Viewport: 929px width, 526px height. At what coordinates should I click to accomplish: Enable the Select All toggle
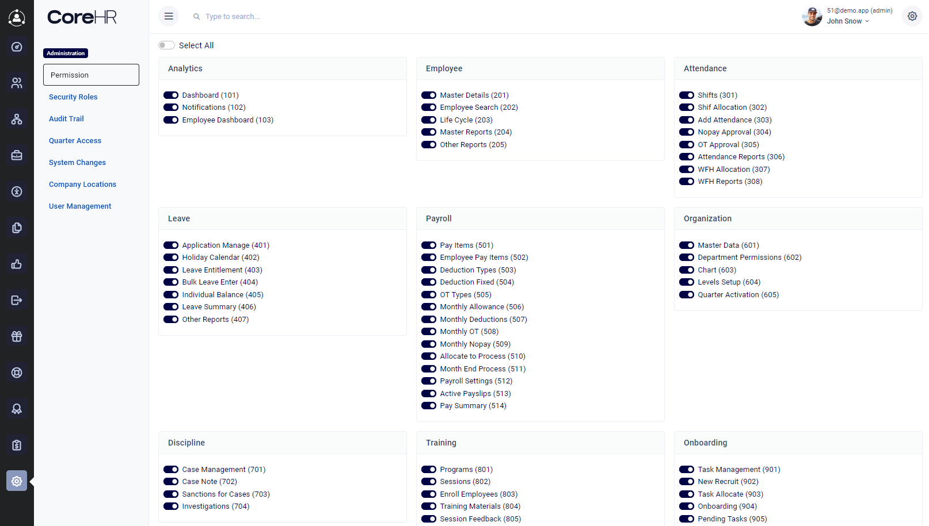[167, 45]
